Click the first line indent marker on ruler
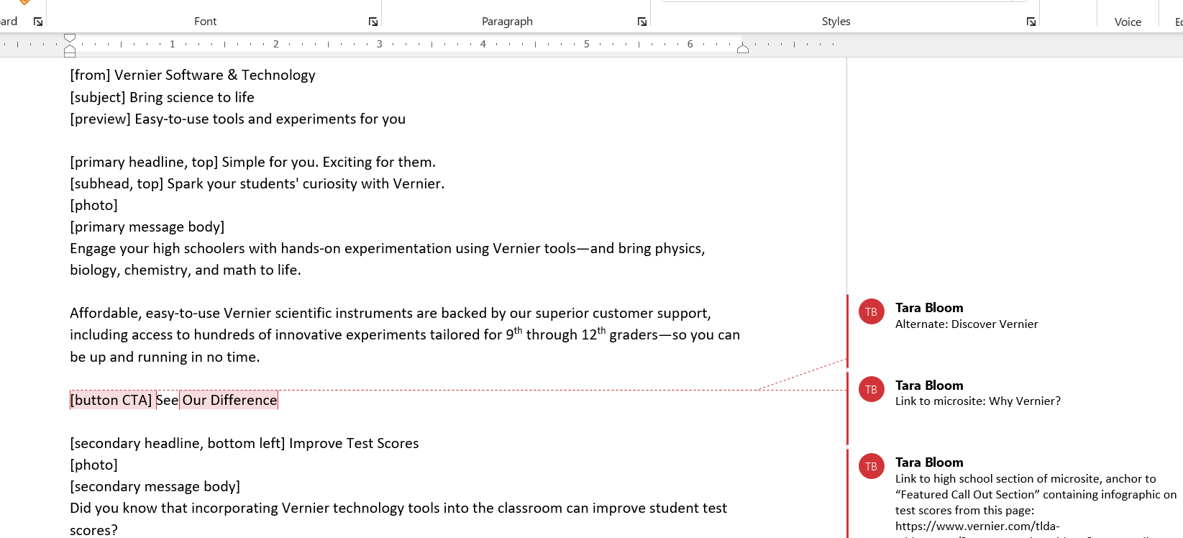The width and height of the screenshot is (1183, 538). (x=70, y=37)
